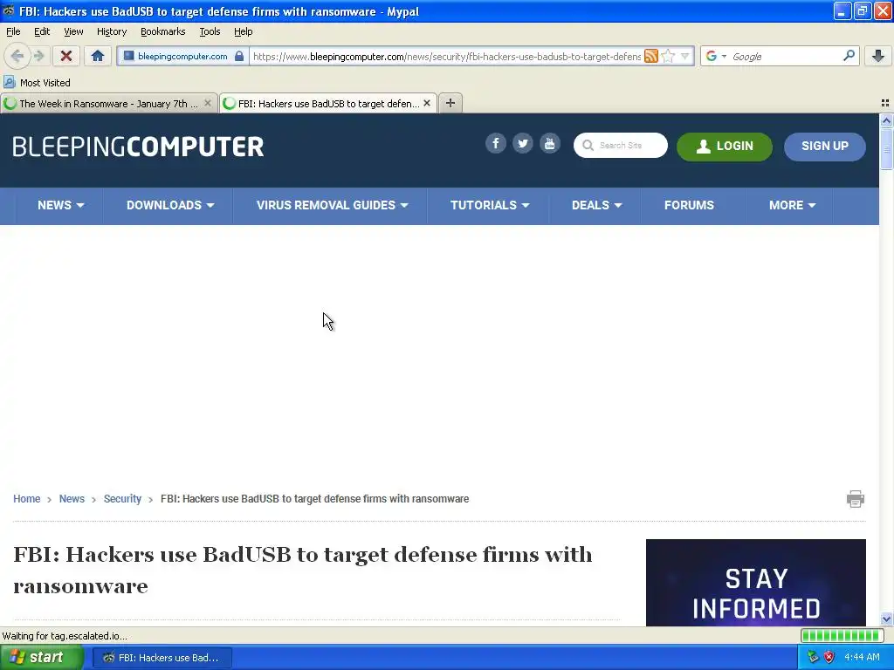Viewport: 894px width, 670px height.
Task: Click the SIGN UP button
Action: 824,147
